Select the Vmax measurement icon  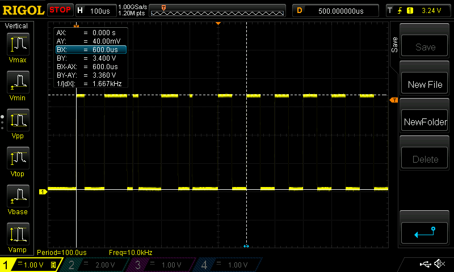click(x=18, y=44)
